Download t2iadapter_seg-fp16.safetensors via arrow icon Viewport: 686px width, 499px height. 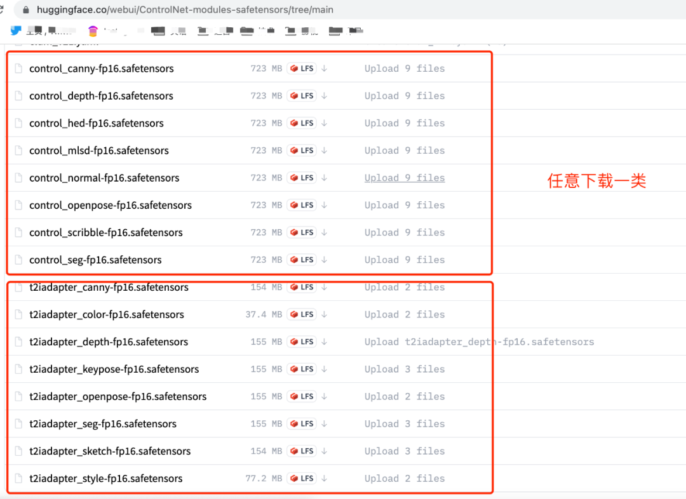coord(324,424)
